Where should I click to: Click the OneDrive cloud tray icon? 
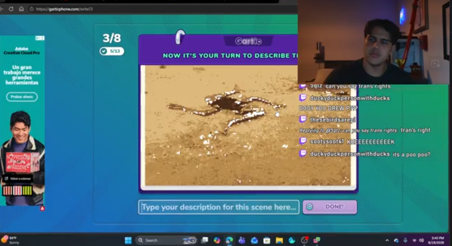[396, 240]
